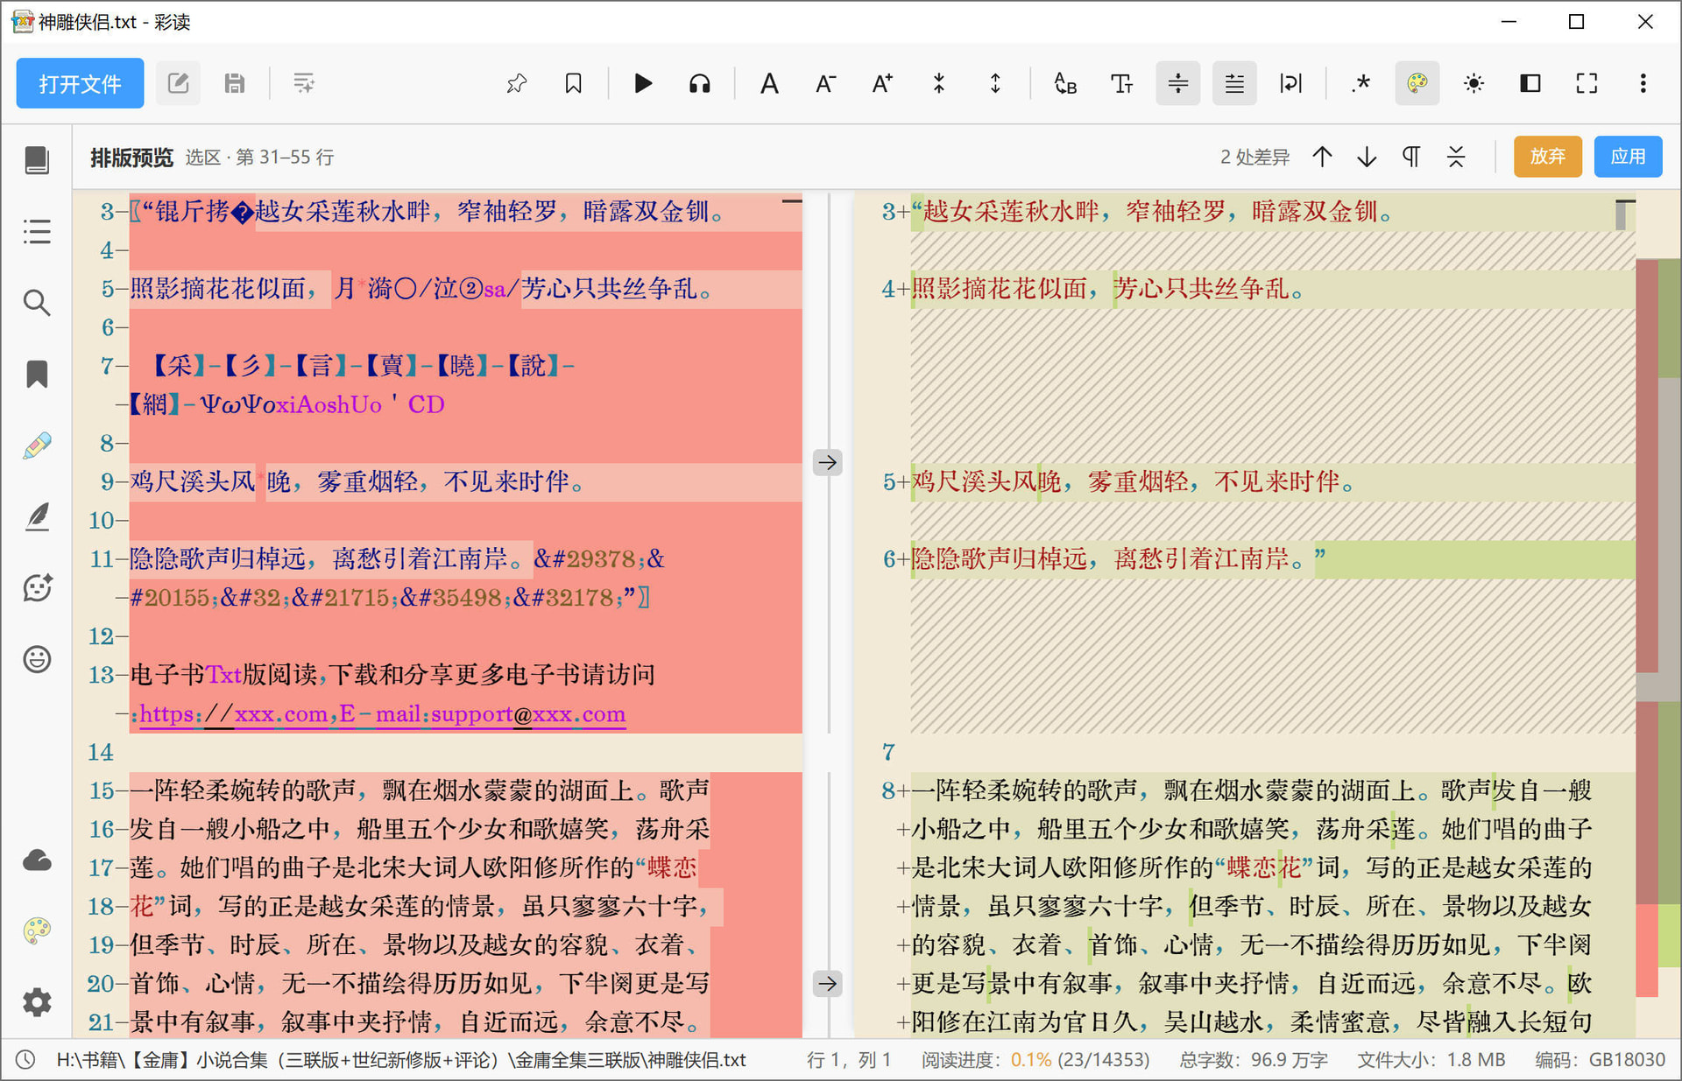Click the 行 1, 列 1 status entry
Screen dimensions: 1682x1081
pos(848,1060)
